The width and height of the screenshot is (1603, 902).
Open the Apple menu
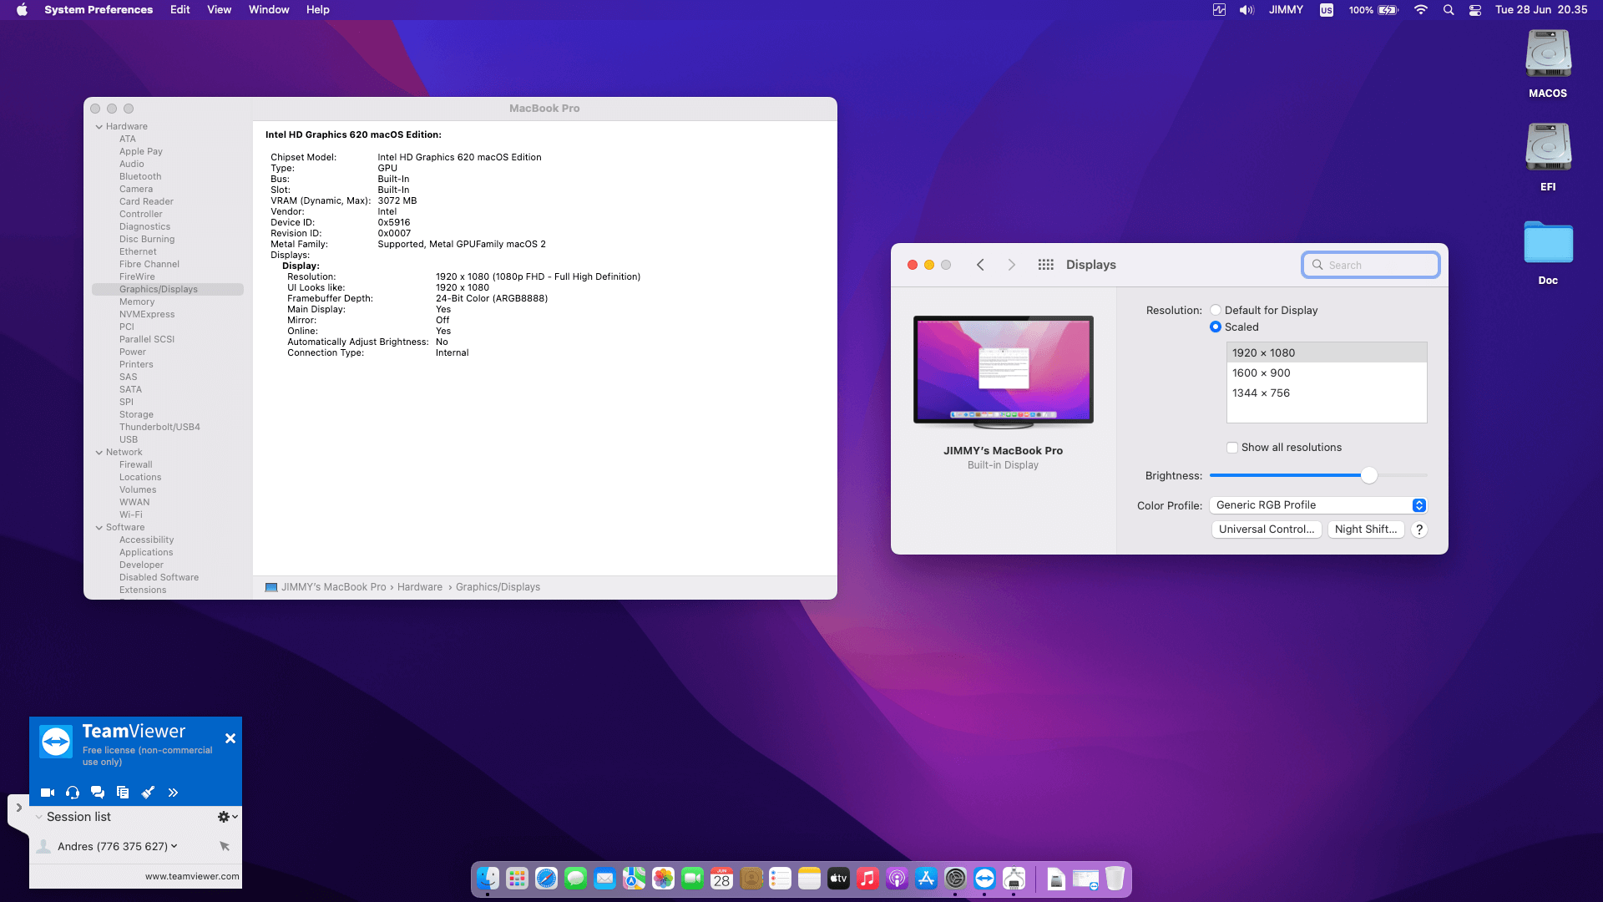tap(22, 10)
